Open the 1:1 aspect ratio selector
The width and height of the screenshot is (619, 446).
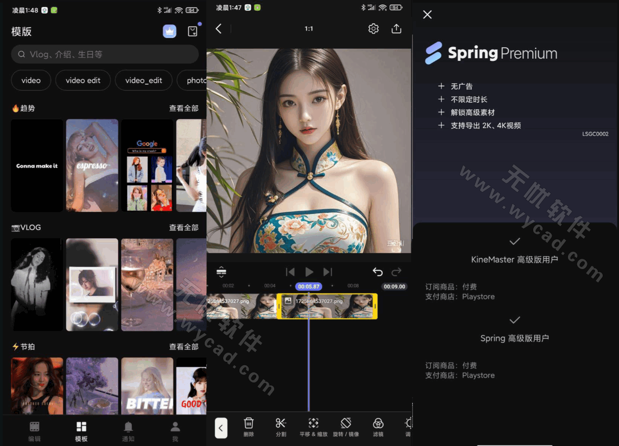[x=309, y=28]
